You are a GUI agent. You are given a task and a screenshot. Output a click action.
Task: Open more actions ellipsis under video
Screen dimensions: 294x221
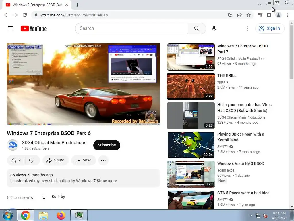tap(103, 160)
